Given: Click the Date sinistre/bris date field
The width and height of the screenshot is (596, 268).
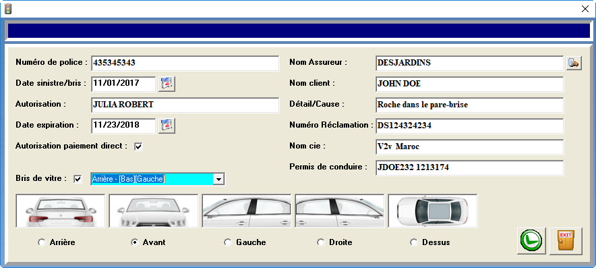Looking at the screenshot, I should tap(123, 84).
